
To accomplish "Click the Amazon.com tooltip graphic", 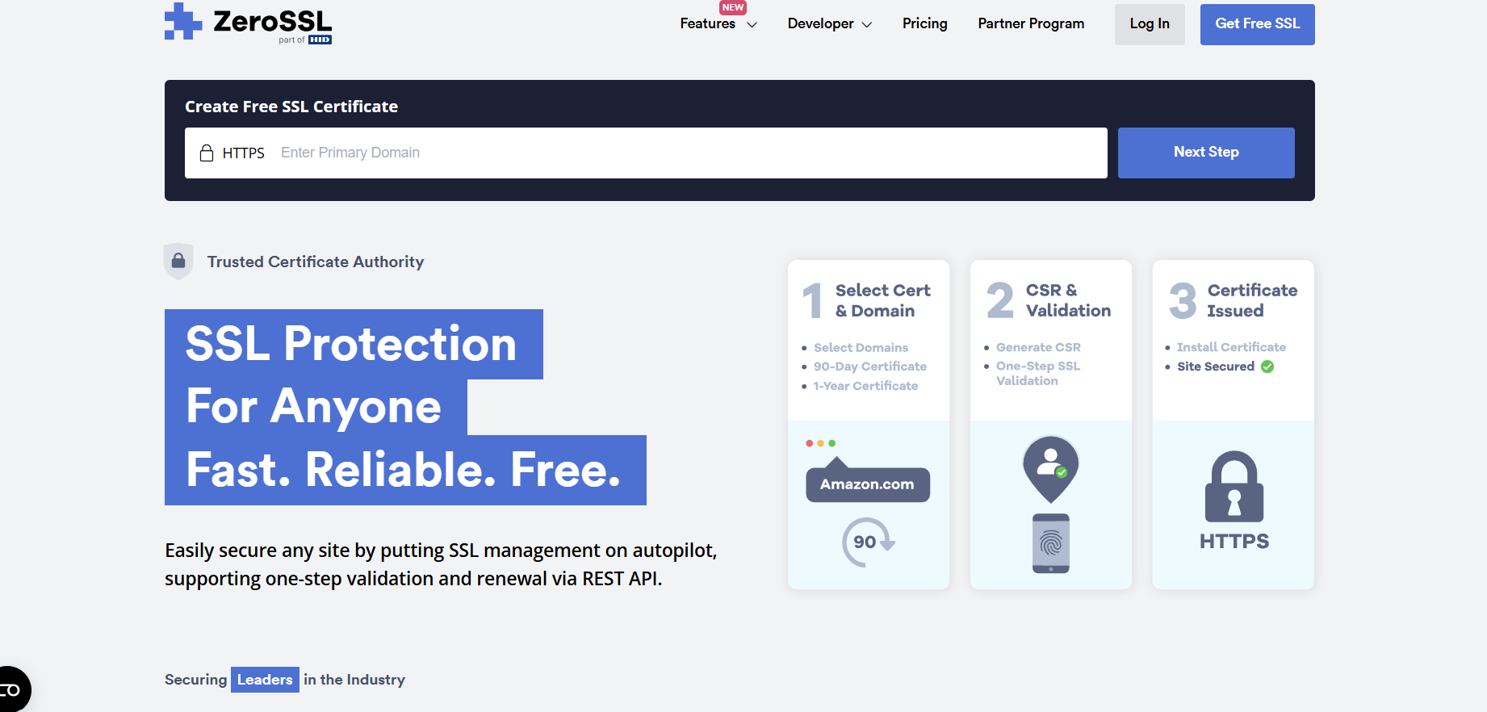I will point(868,480).
